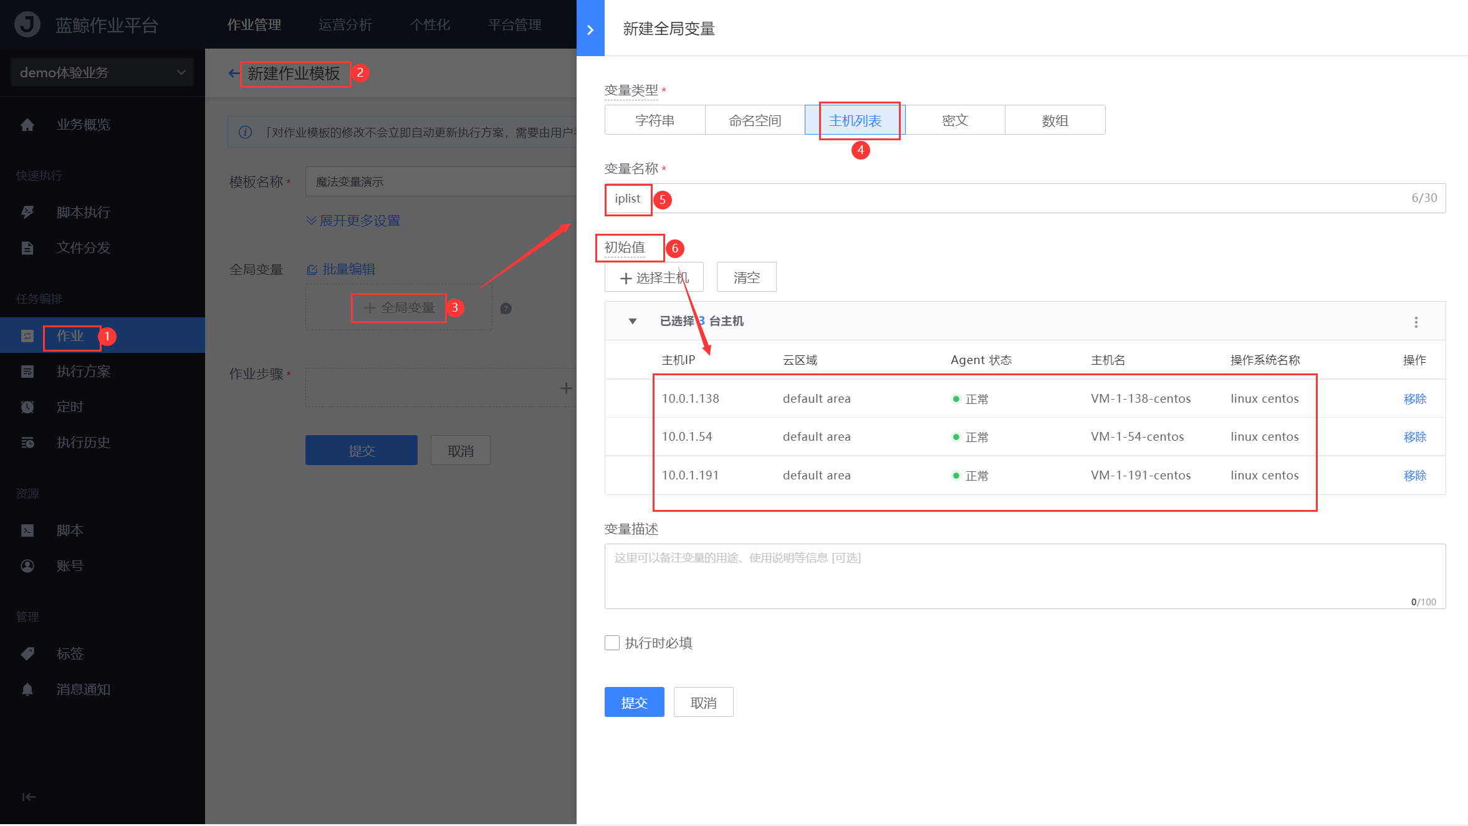Viewport: 1468px width, 826px height.
Task: Collapse the sidebar with the bottom arrow icon
Action: (29, 797)
